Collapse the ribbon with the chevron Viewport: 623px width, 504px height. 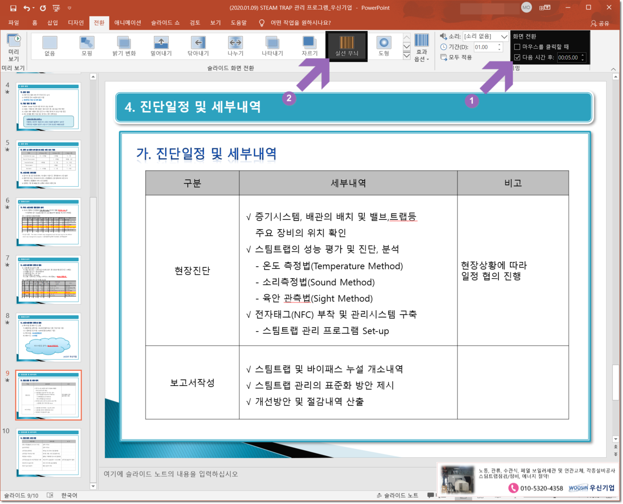point(613,69)
